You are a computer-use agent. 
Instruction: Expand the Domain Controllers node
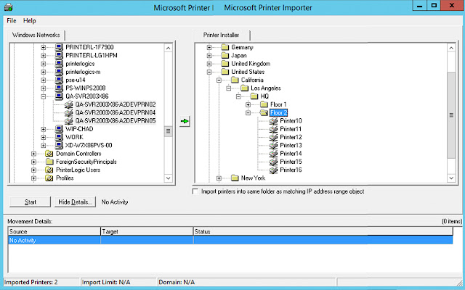click(33, 154)
